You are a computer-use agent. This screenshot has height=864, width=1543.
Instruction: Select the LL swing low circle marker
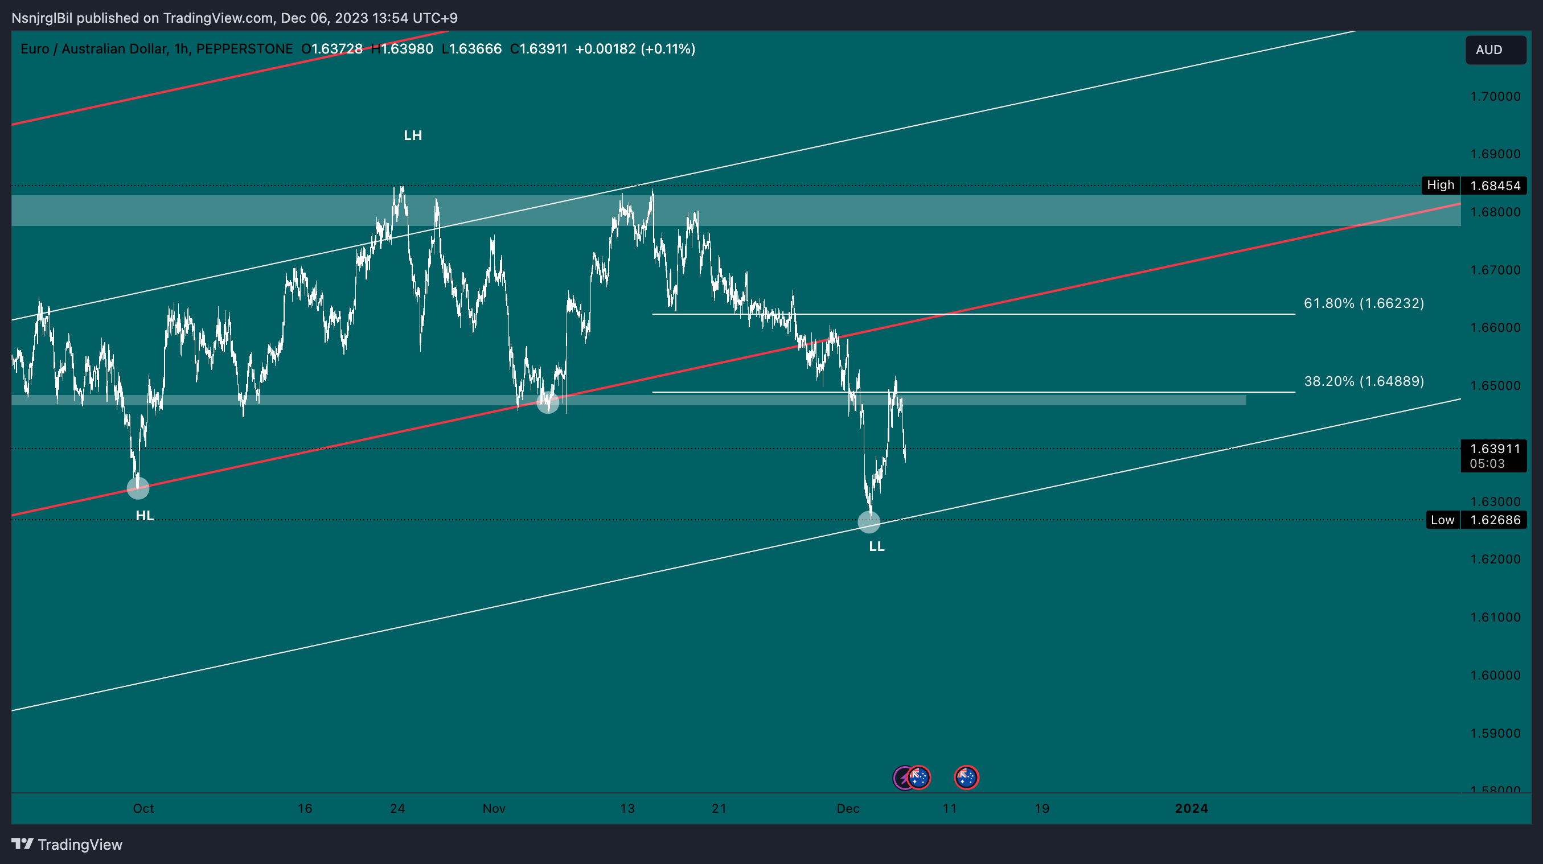coord(869,522)
